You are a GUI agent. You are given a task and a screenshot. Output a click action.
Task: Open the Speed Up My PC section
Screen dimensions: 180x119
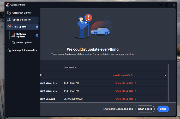(22, 20)
